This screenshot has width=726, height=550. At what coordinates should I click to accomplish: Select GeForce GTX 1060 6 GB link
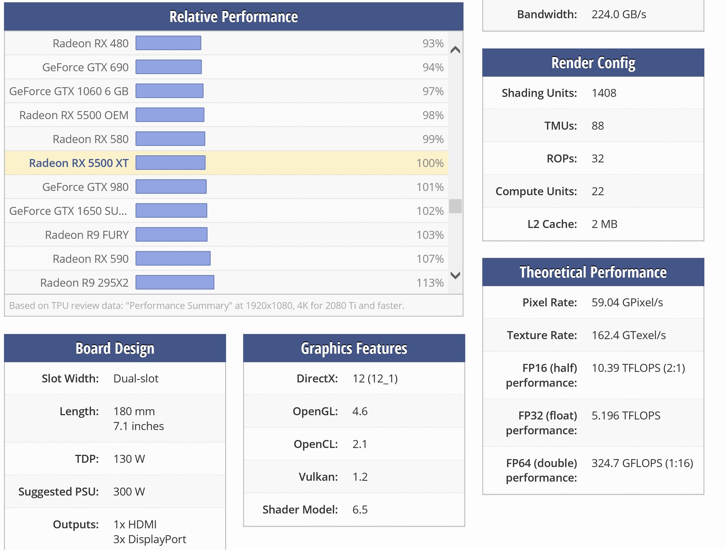pyautogui.click(x=69, y=91)
